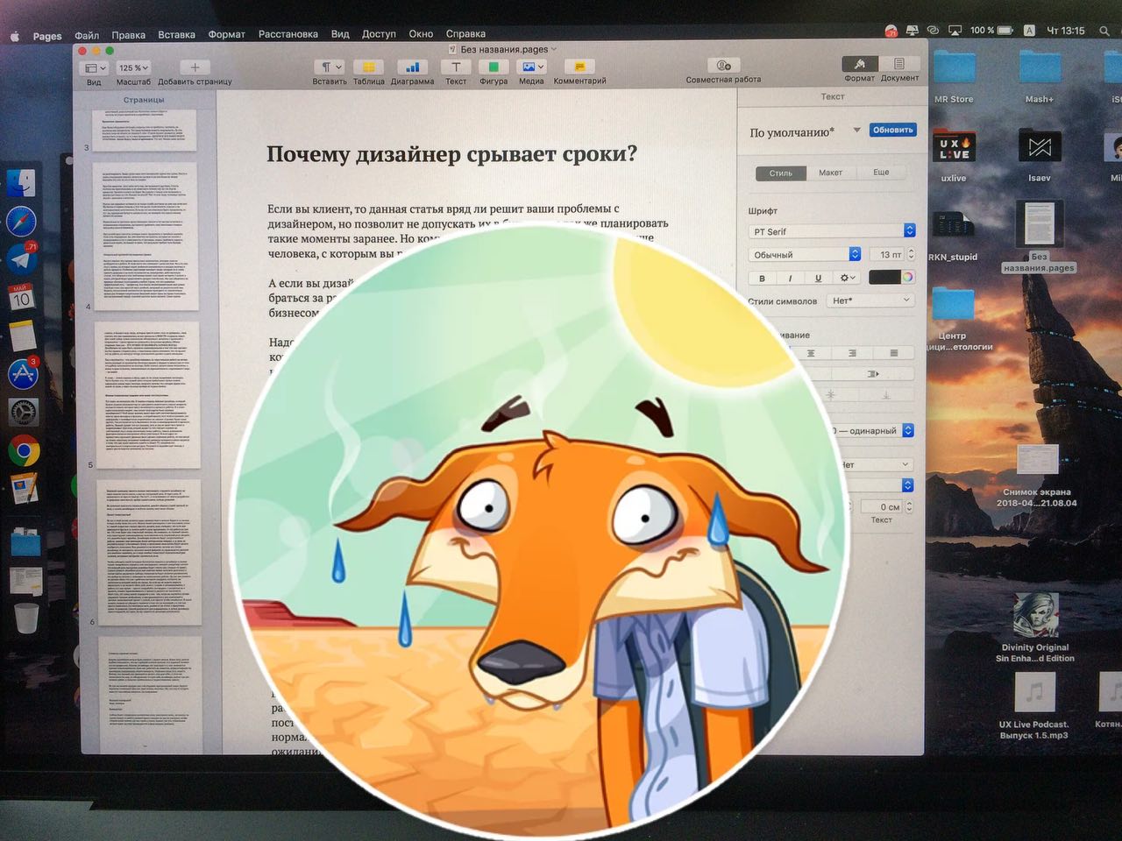
Task: Click the increase indent button
Action: click(873, 374)
